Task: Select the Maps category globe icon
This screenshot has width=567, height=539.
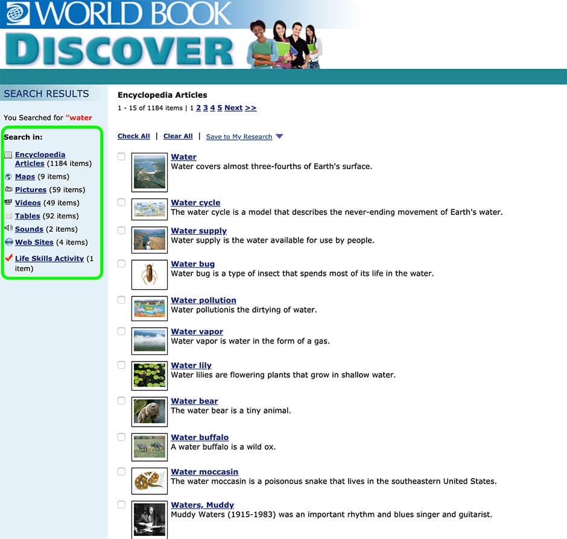Action: [9, 176]
